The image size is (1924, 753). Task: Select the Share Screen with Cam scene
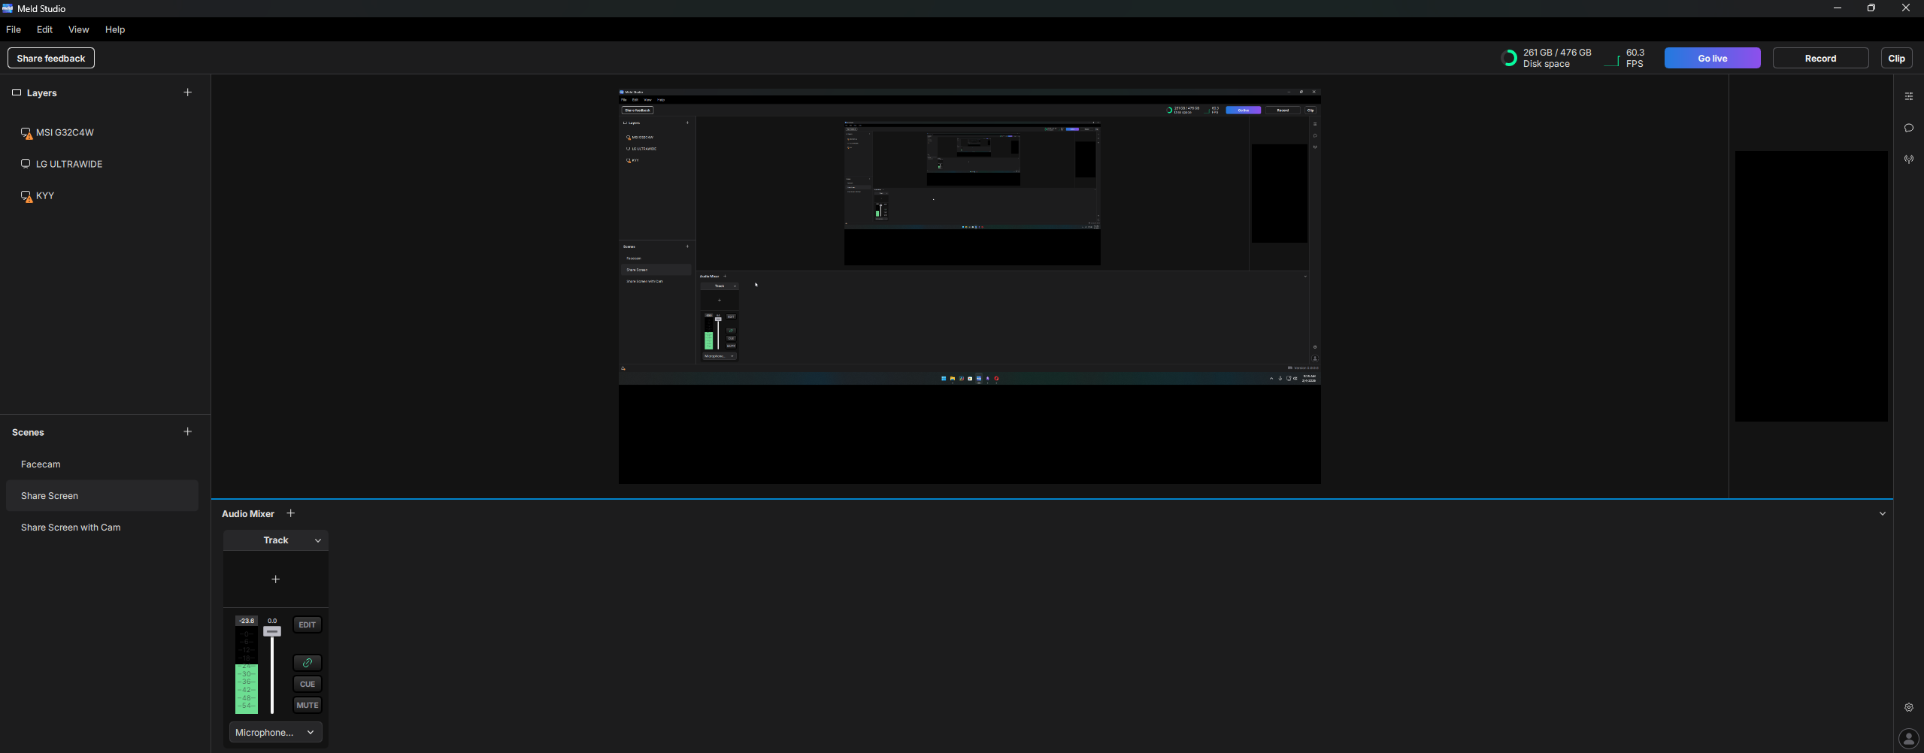click(x=71, y=528)
